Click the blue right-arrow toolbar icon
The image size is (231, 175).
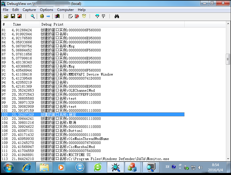click(48, 16)
